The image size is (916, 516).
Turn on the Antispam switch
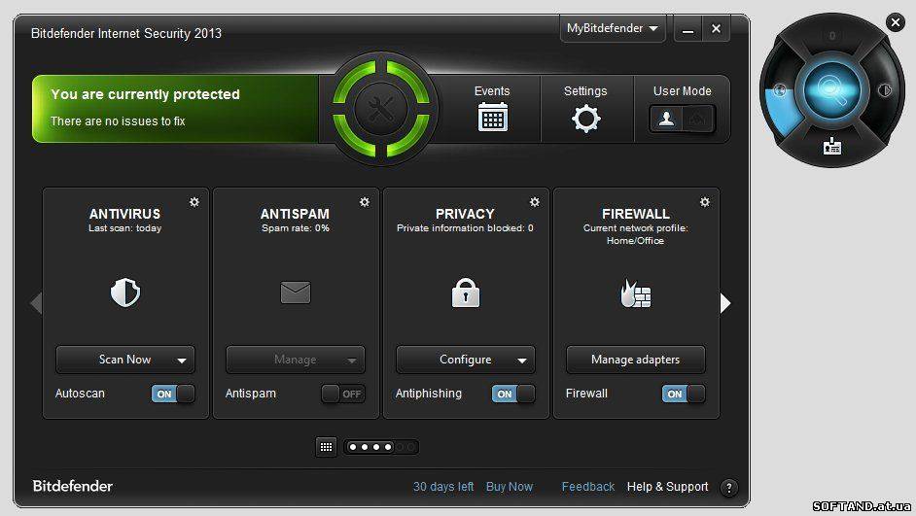343,394
